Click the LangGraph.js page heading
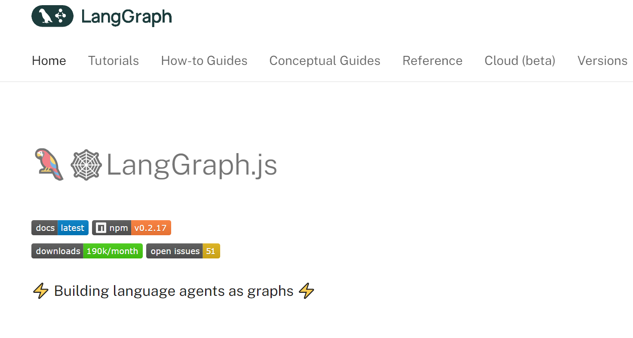This screenshot has width=633, height=338. click(x=191, y=165)
